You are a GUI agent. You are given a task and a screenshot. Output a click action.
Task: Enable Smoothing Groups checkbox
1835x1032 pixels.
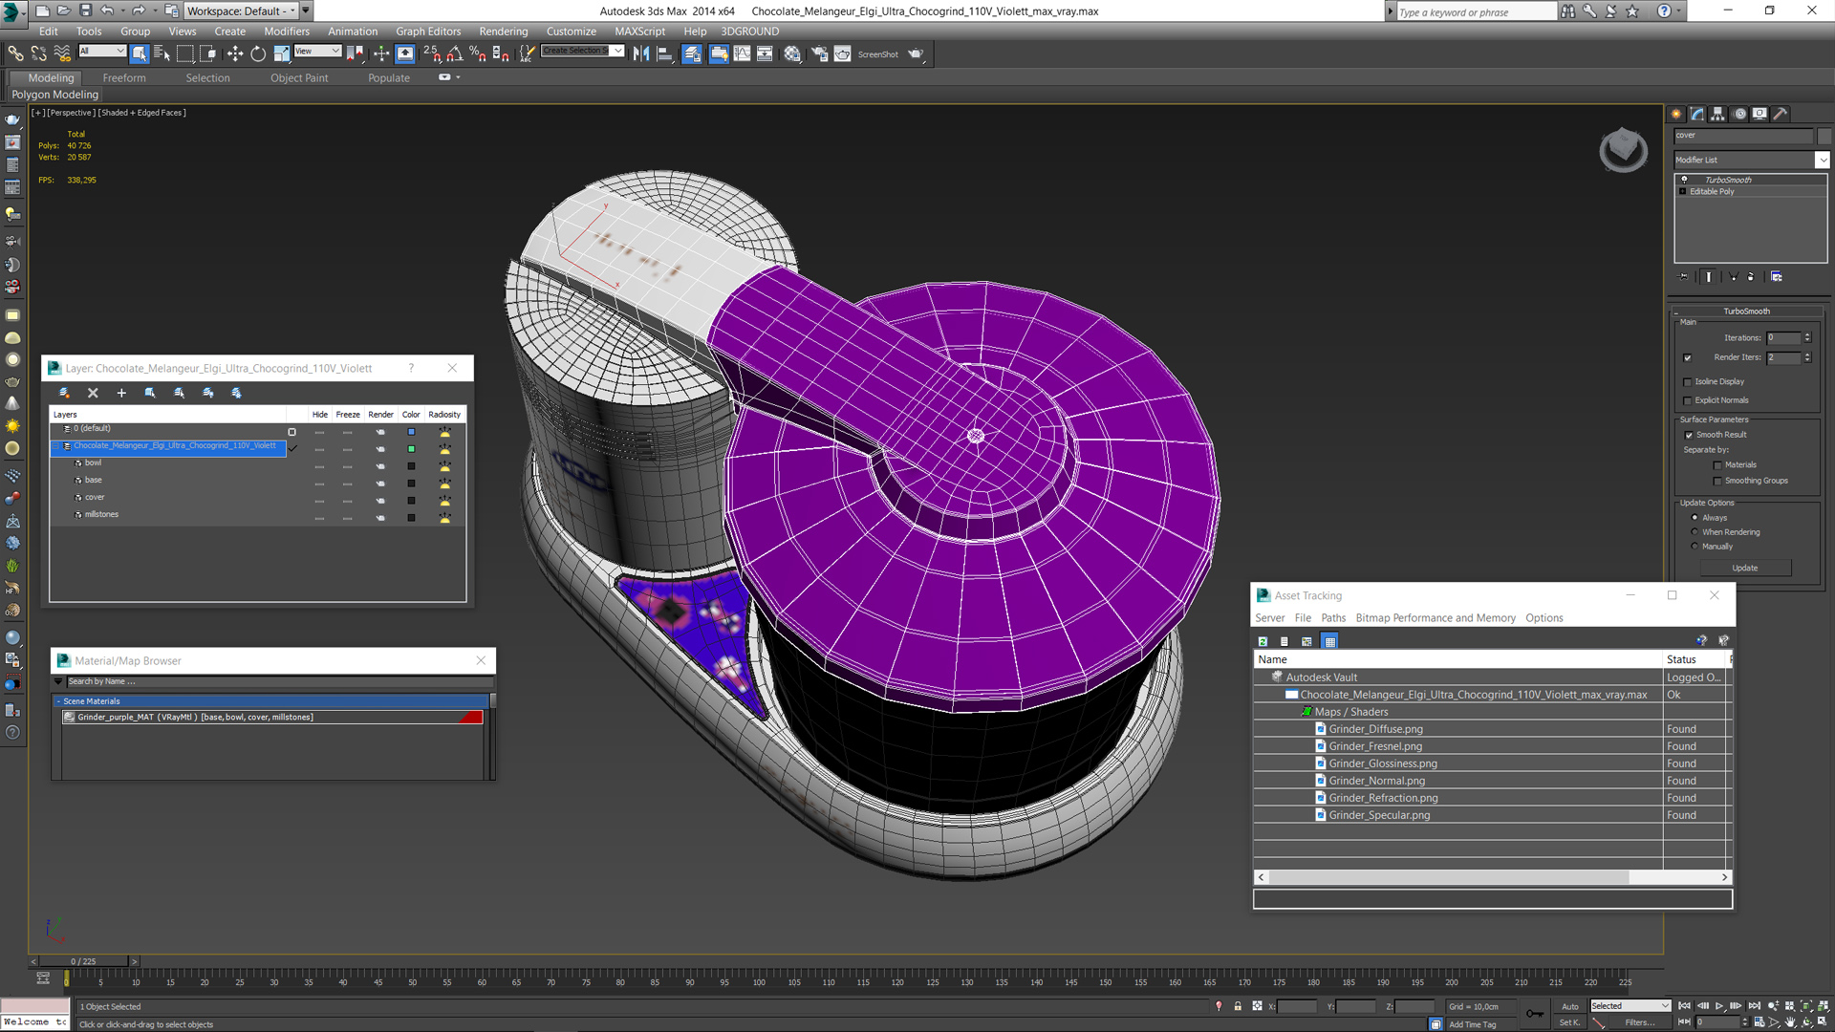[x=1717, y=482]
